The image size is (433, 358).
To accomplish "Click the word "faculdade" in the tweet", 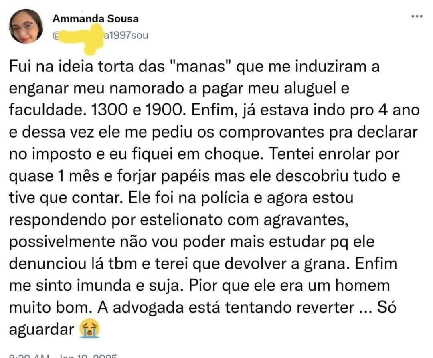I will (x=45, y=110).
